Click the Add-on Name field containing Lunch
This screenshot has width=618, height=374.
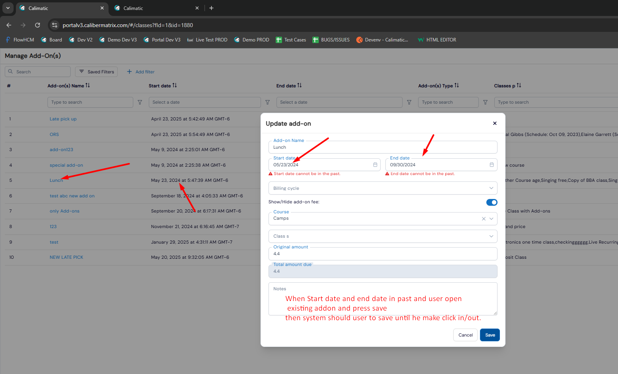coord(383,147)
